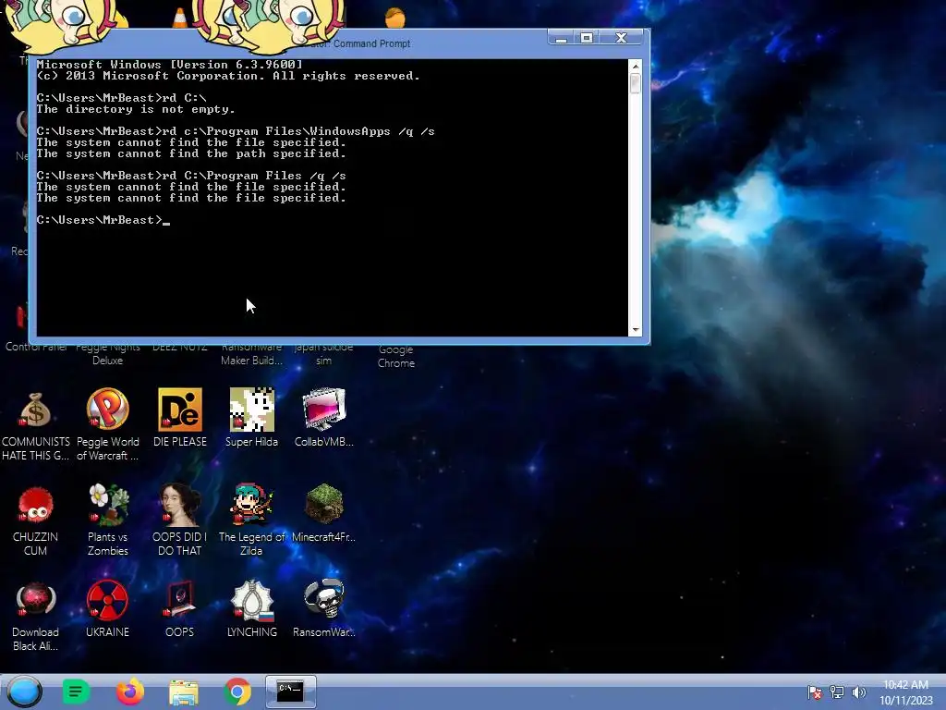Open the CHUZZIN CUM red fuzzy icon

coord(35,521)
